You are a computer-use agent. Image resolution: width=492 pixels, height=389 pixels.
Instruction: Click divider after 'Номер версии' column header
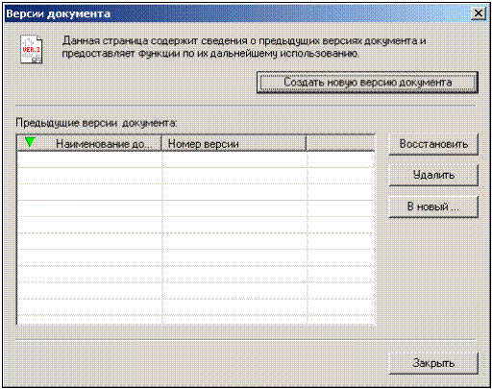point(307,143)
